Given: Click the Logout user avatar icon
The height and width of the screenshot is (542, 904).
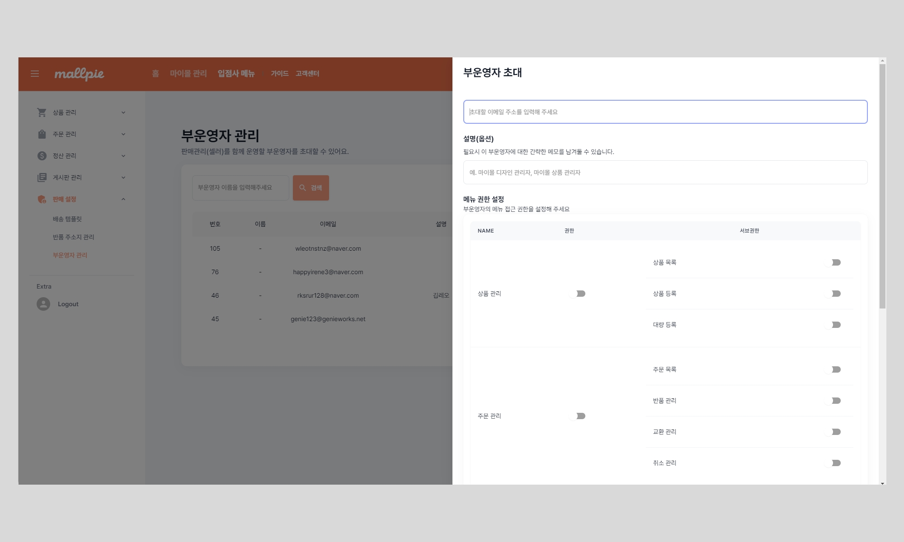Looking at the screenshot, I should tap(43, 304).
